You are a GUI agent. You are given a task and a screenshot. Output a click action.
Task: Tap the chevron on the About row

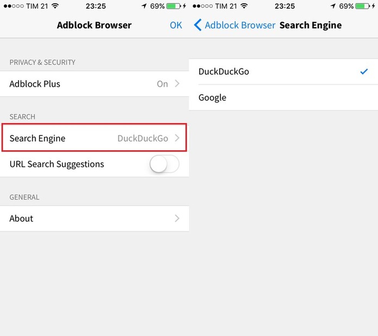[x=177, y=218]
